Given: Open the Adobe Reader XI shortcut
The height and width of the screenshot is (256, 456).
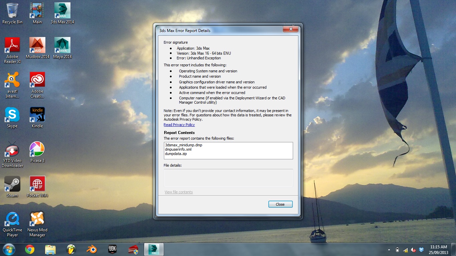Looking at the screenshot, I should click(12, 50).
